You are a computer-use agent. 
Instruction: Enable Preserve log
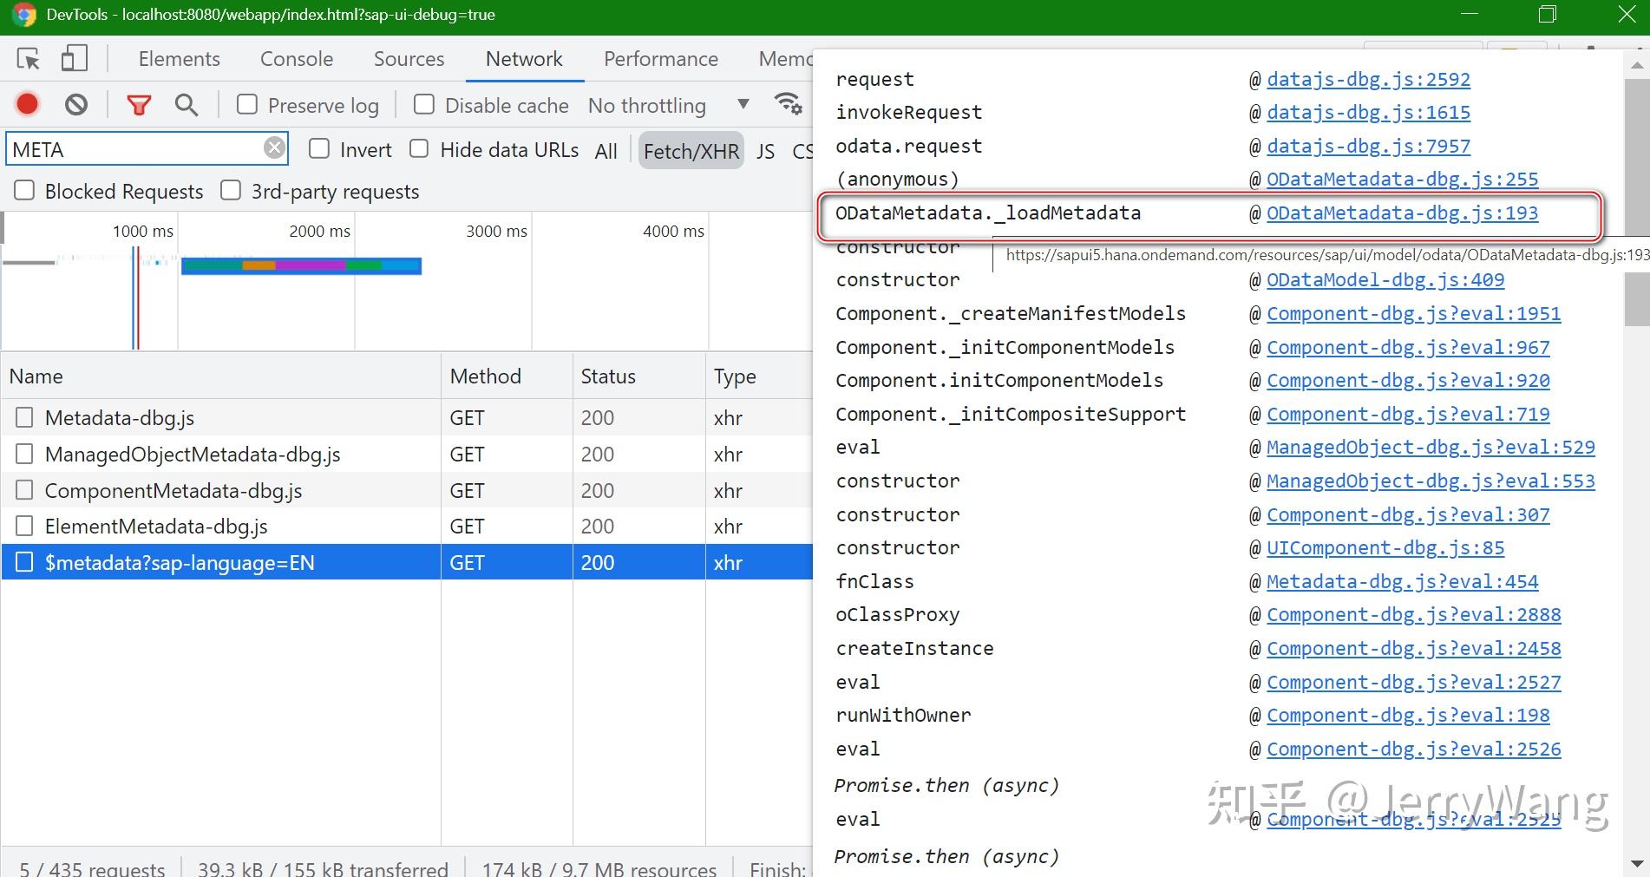(x=247, y=103)
